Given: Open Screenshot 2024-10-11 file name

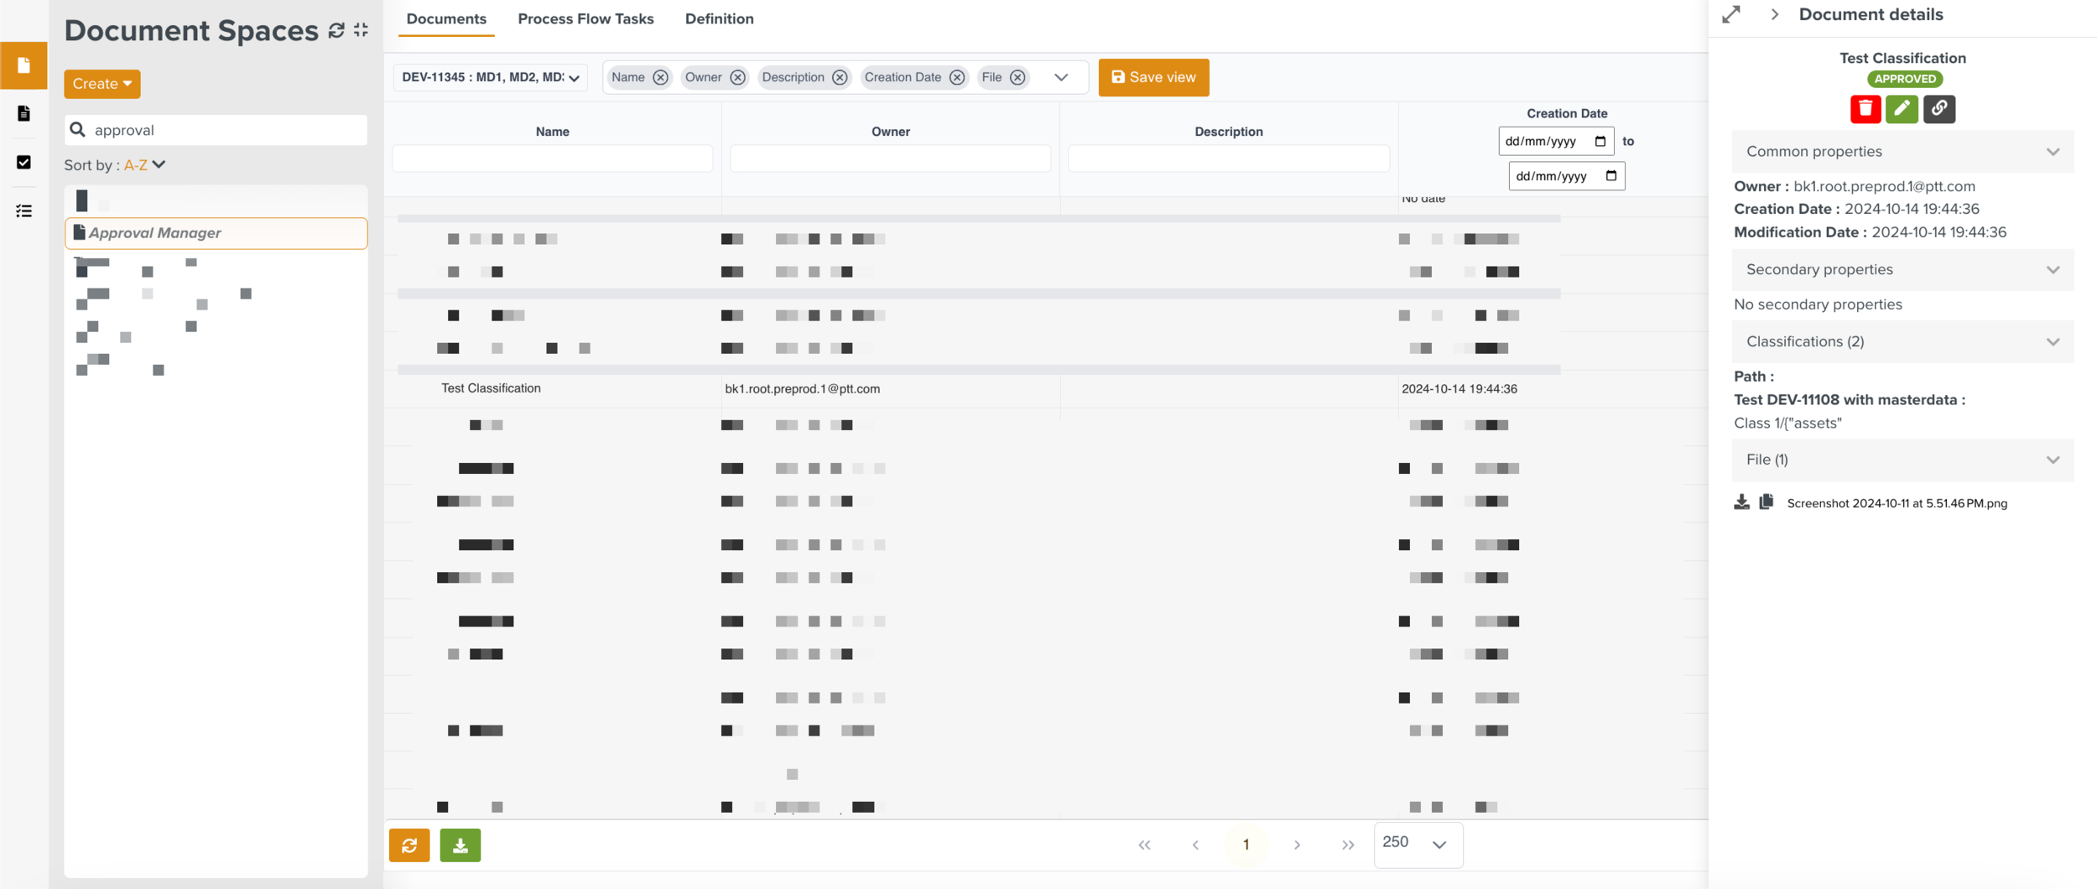Looking at the screenshot, I should click(1897, 503).
